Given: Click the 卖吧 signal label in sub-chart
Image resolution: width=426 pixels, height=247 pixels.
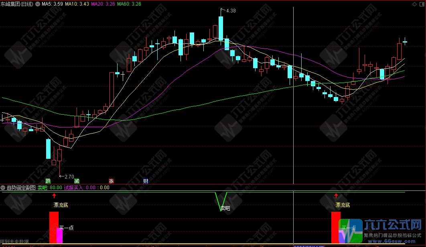Looking at the screenshot, I should point(225,208).
